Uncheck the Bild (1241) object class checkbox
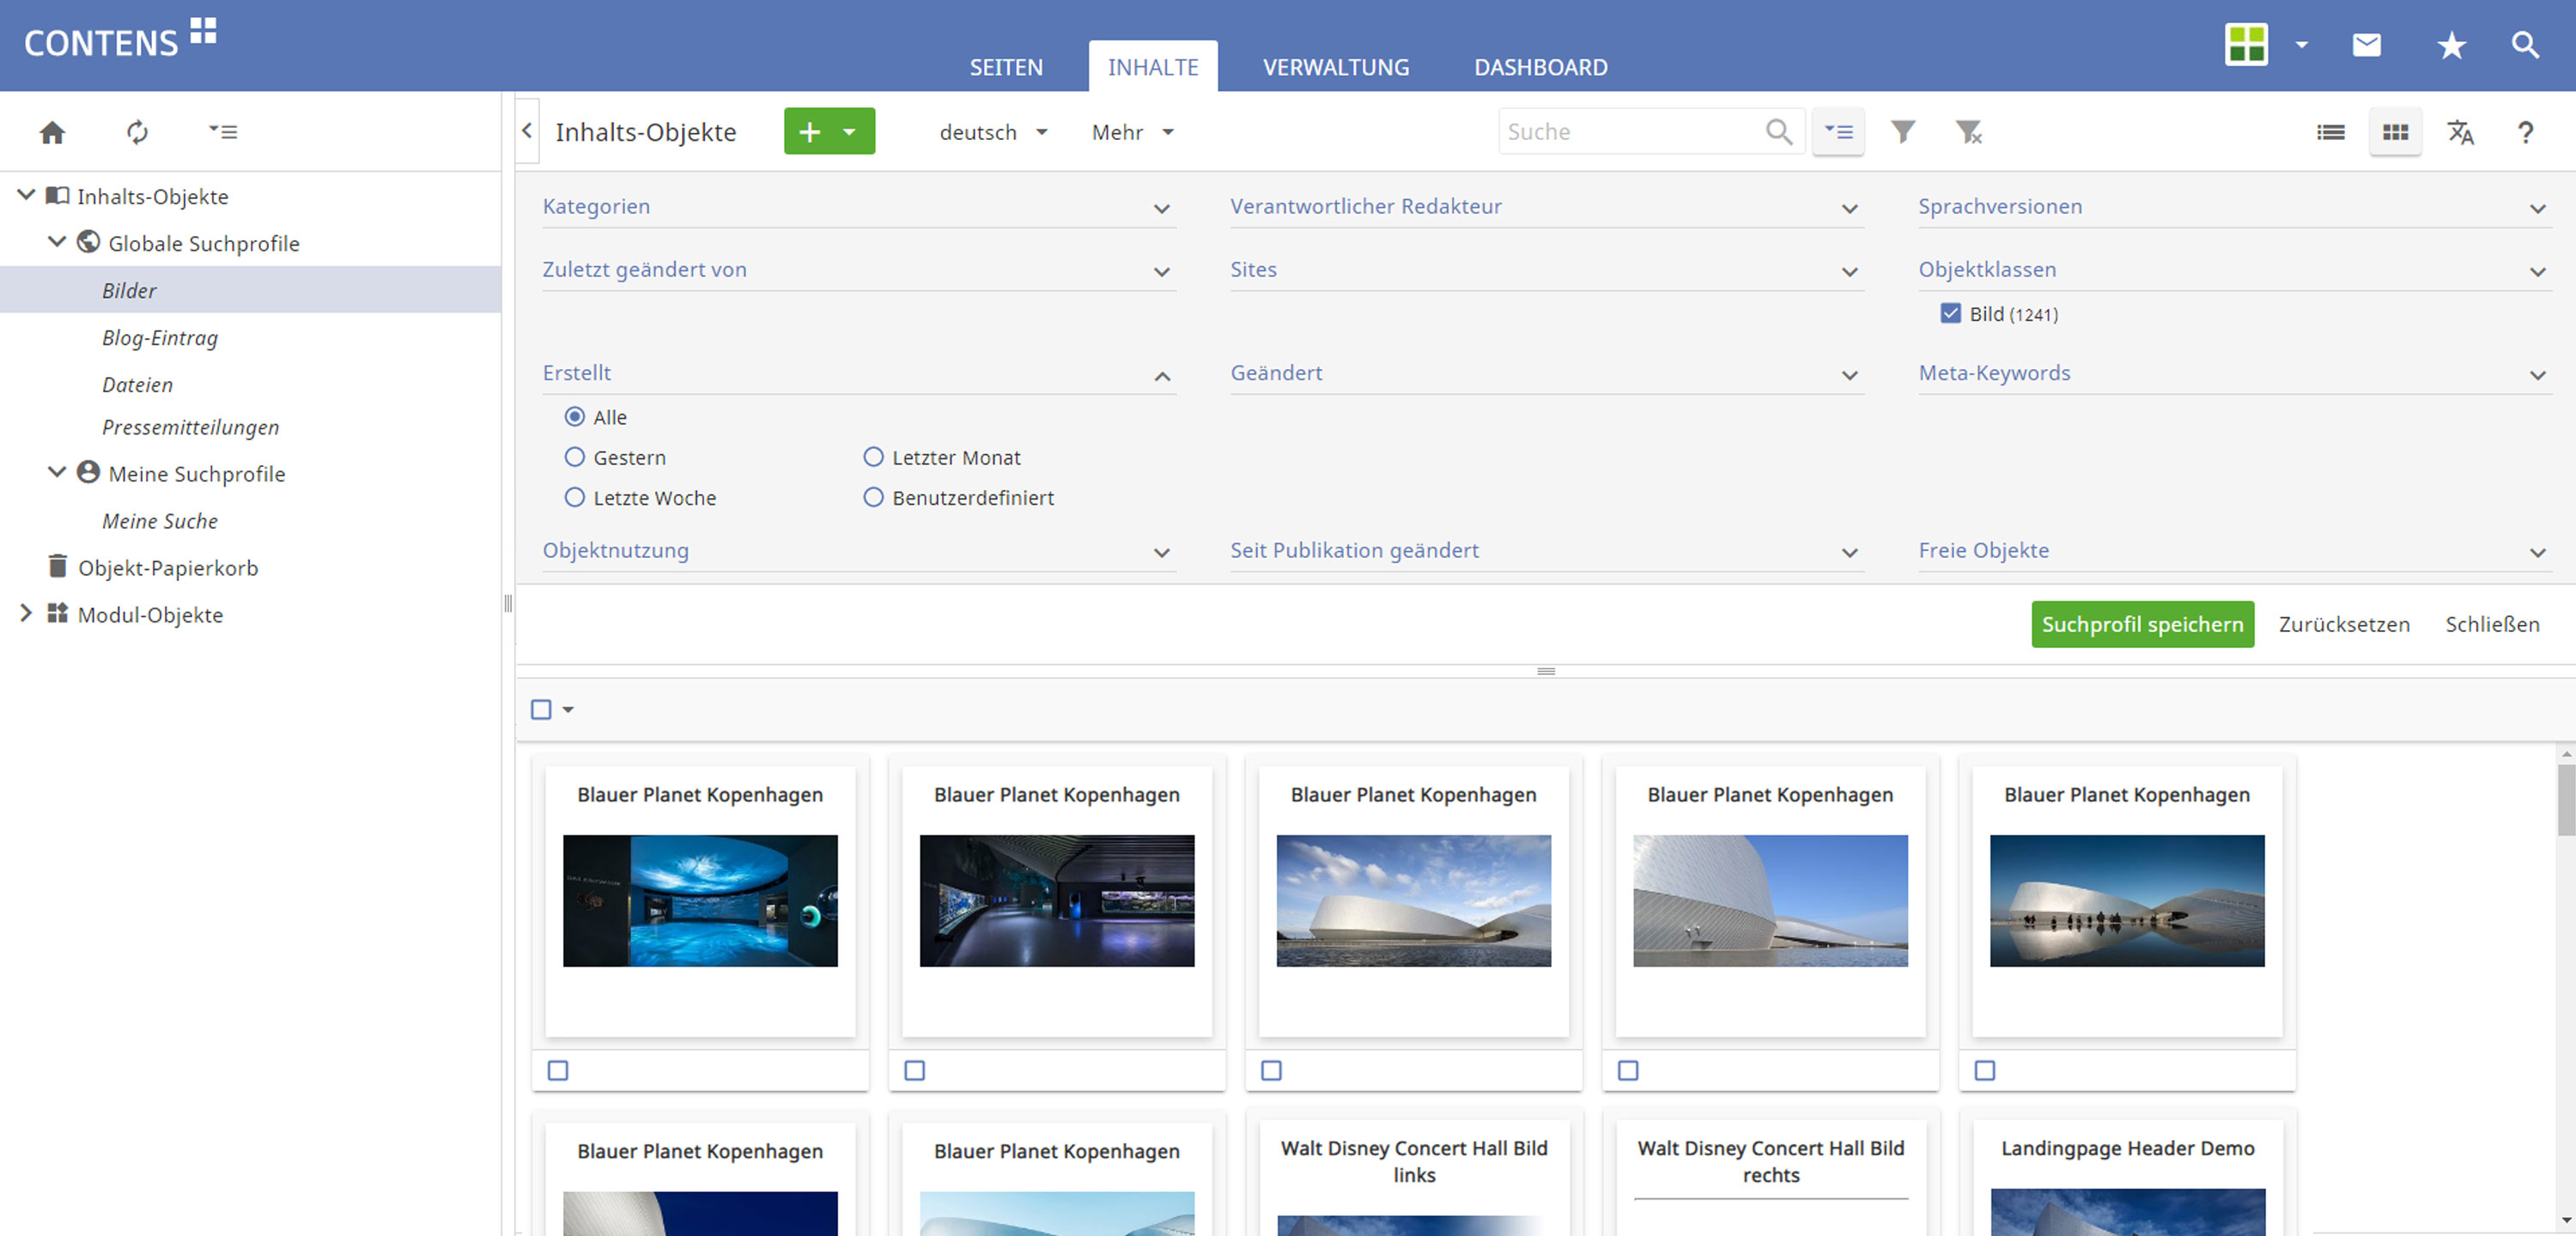The height and width of the screenshot is (1236, 2576). coord(1950,313)
